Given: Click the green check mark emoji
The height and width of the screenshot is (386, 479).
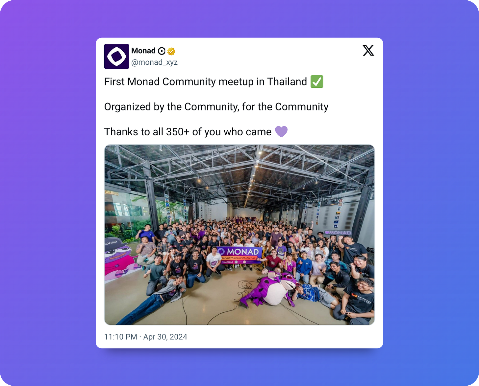Looking at the screenshot, I should coord(317,81).
